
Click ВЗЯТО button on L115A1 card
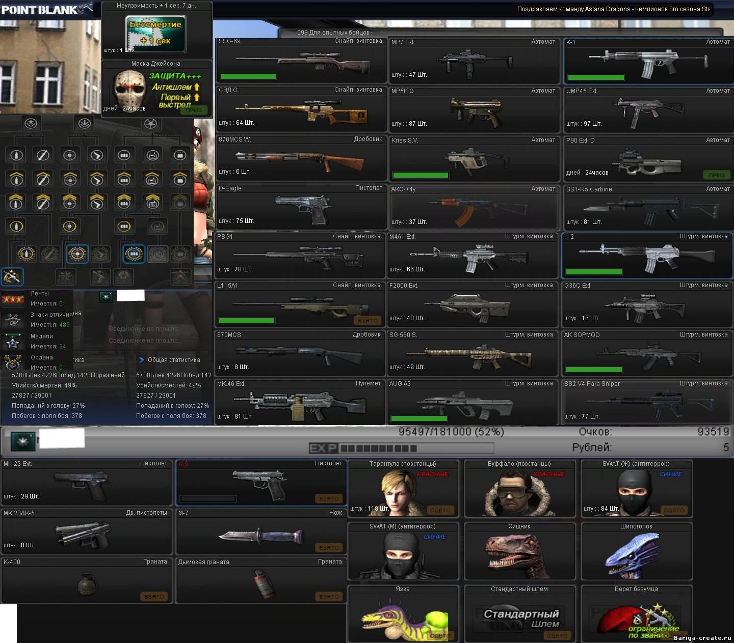(368, 321)
